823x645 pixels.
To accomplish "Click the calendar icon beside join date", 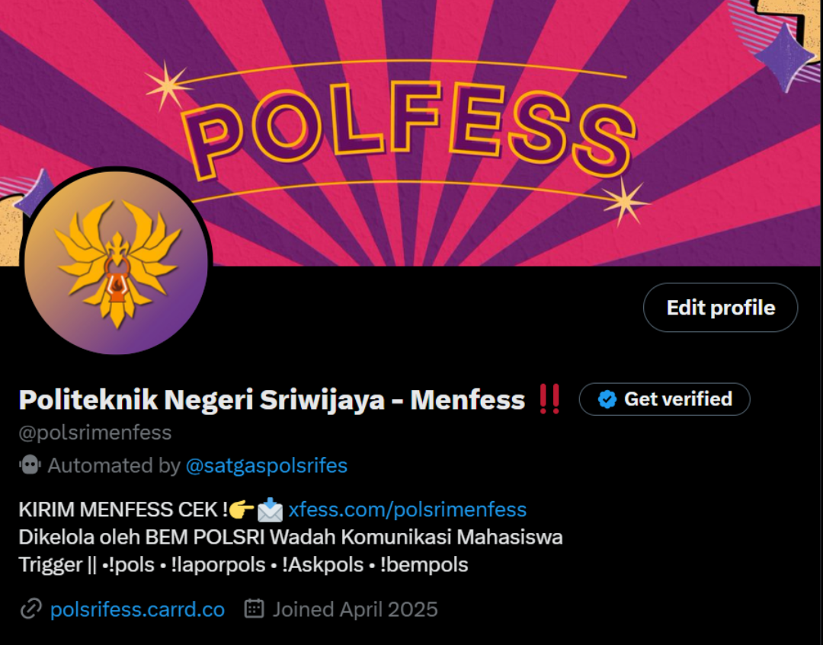I will pyautogui.click(x=254, y=608).
